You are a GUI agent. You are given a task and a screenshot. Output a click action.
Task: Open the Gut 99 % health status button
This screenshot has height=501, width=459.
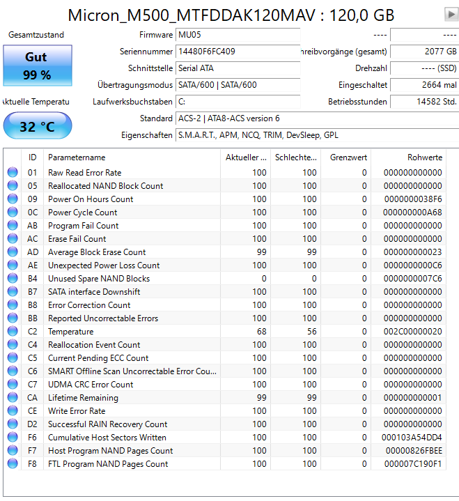coord(38,65)
